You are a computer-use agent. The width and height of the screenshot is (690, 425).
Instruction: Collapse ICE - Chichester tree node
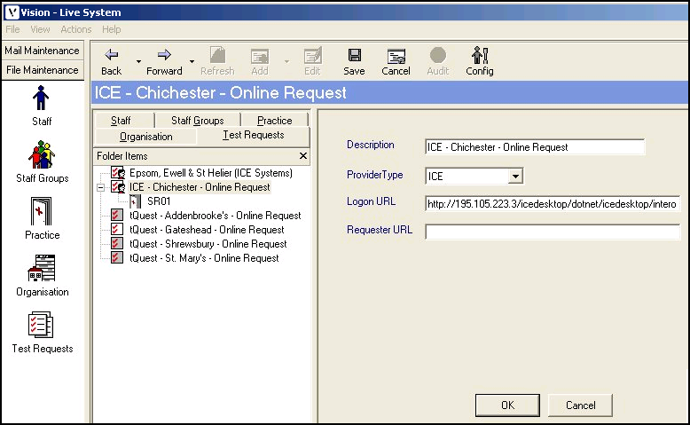tap(101, 187)
